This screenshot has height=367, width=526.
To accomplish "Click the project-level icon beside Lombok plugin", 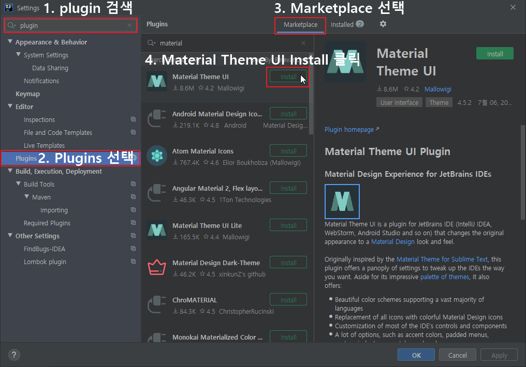I will pos(133,261).
